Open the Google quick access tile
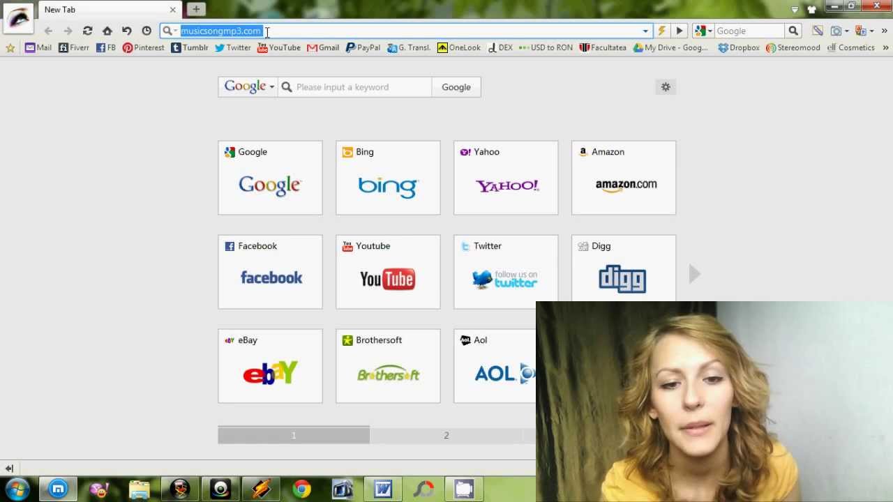893x502 pixels. 270,178
